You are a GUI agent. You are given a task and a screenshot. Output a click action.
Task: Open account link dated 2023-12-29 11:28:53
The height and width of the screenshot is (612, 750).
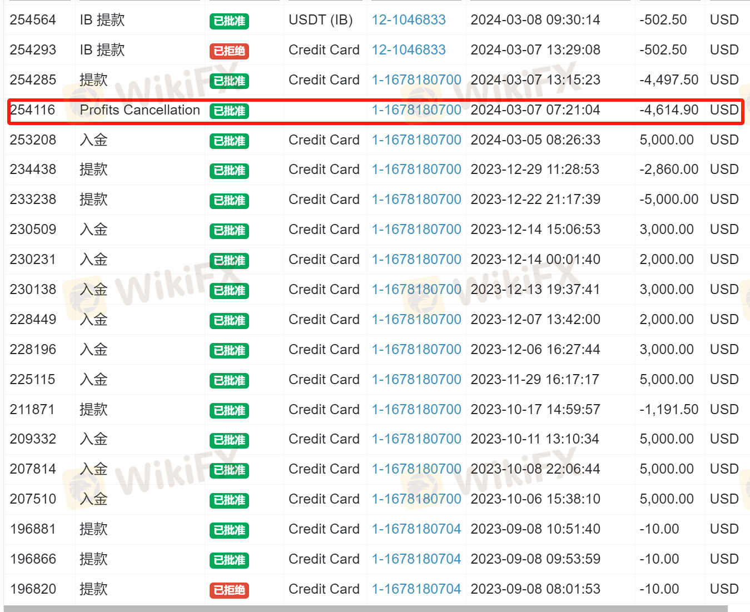click(x=416, y=170)
